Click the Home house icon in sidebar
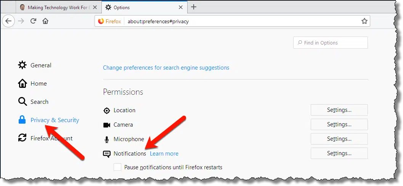 [22, 84]
